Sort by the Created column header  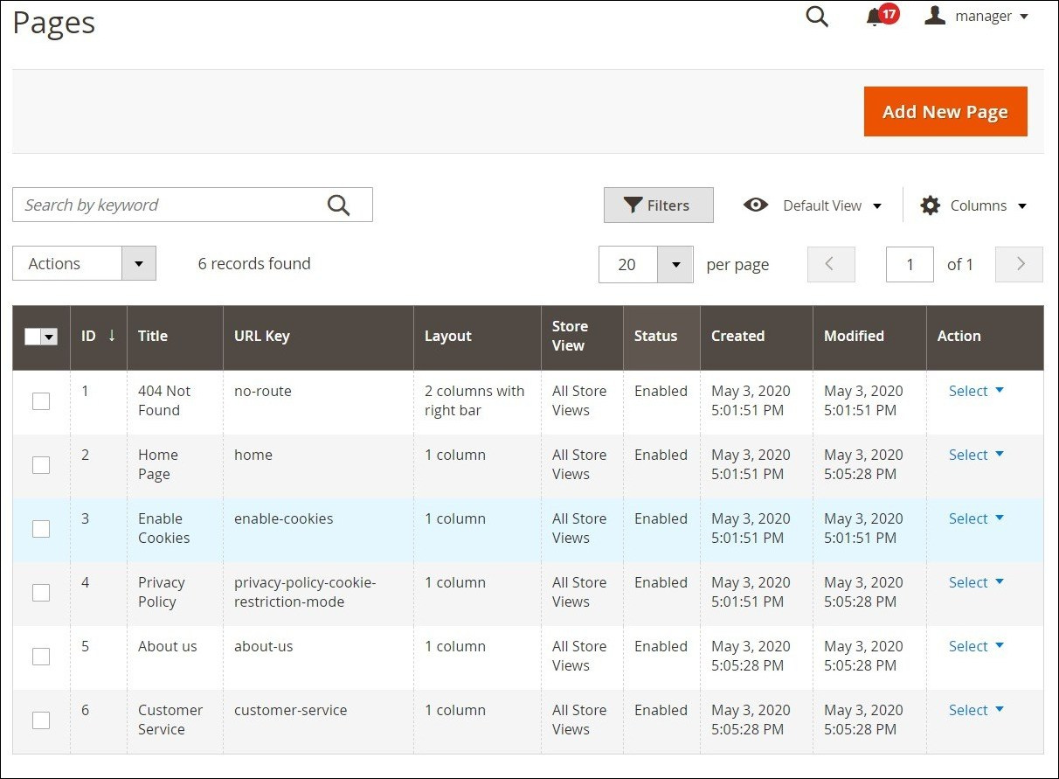point(756,337)
